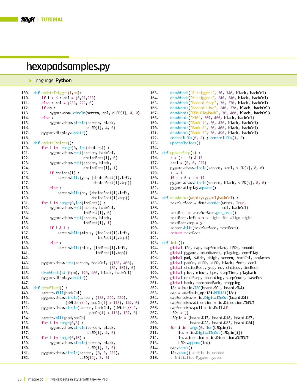The width and height of the screenshot is (297, 391).
Task: Click the init function definition on line 193
Action: click(173, 243)
